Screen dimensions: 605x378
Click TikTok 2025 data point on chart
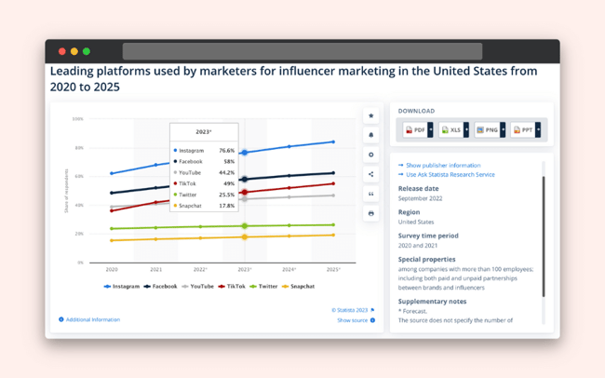(x=333, y=183)
